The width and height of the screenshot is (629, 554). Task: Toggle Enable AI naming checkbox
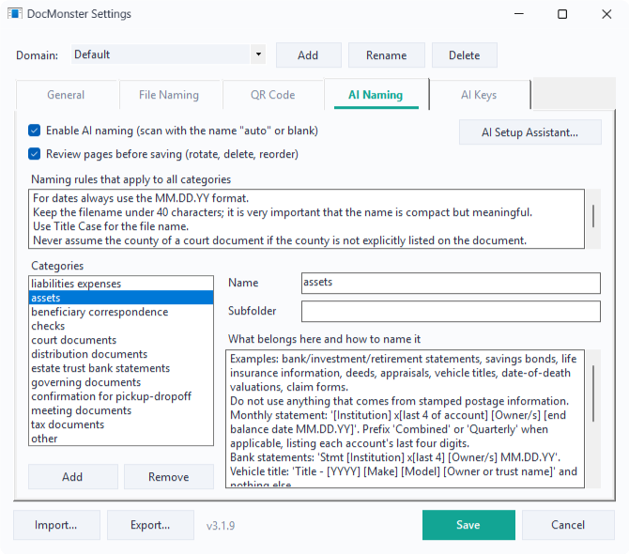click(x=35, y=131)
